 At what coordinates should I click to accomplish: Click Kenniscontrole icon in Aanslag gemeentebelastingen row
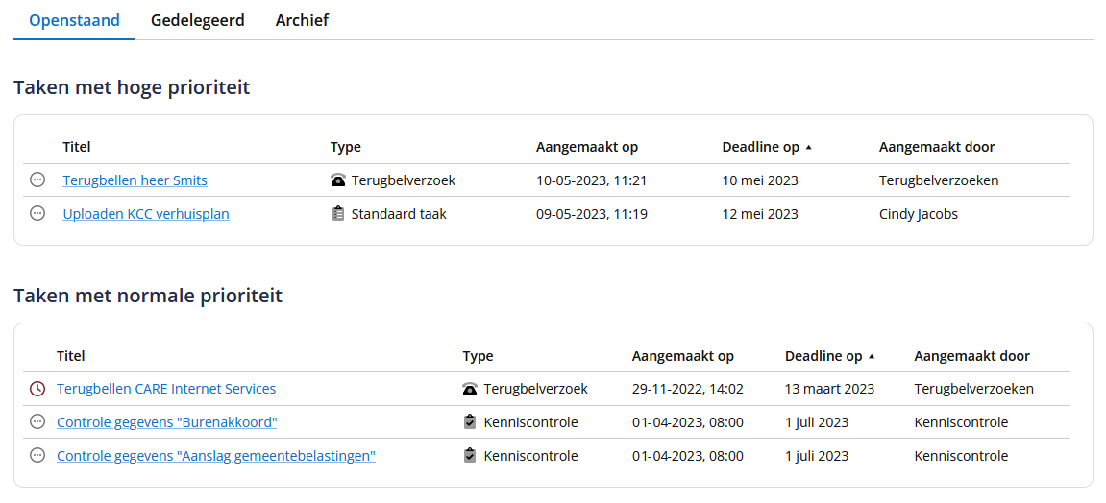[470, 456]
